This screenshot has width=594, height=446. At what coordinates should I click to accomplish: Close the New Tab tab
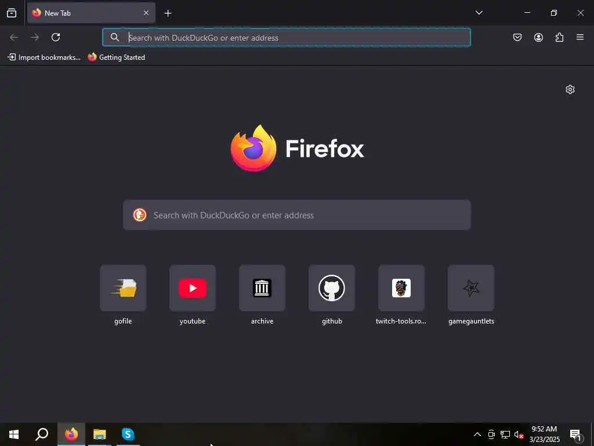point(146,13)
